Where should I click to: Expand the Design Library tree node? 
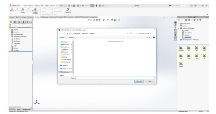click(179, 24)
